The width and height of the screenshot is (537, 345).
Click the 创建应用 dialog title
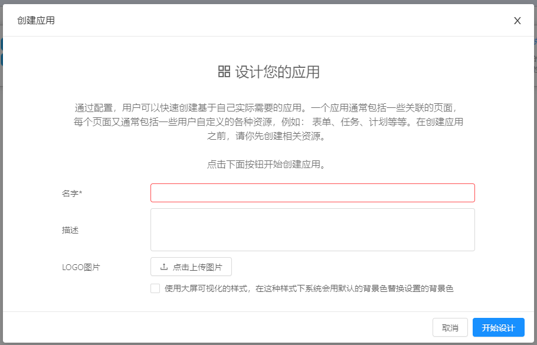click(x=36, y=21)
